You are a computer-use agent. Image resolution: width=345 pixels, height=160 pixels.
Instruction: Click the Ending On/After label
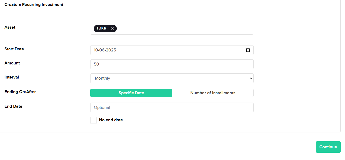pyautogui.click(x=20, y=92)
